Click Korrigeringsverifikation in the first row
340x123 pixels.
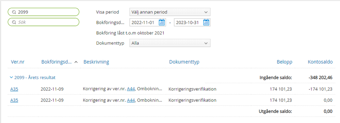[x=193, y=89]
